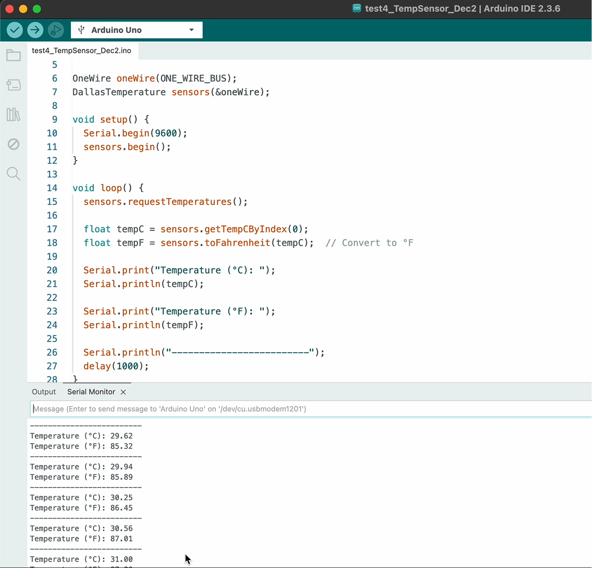The height and width of the screenshot is (568, 592).
Task: Open the Library Manager books icon
Action: [x=13, y=115]
